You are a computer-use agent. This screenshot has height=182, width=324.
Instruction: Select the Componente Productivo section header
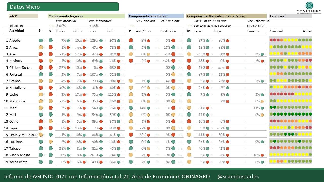pos(156,16)
